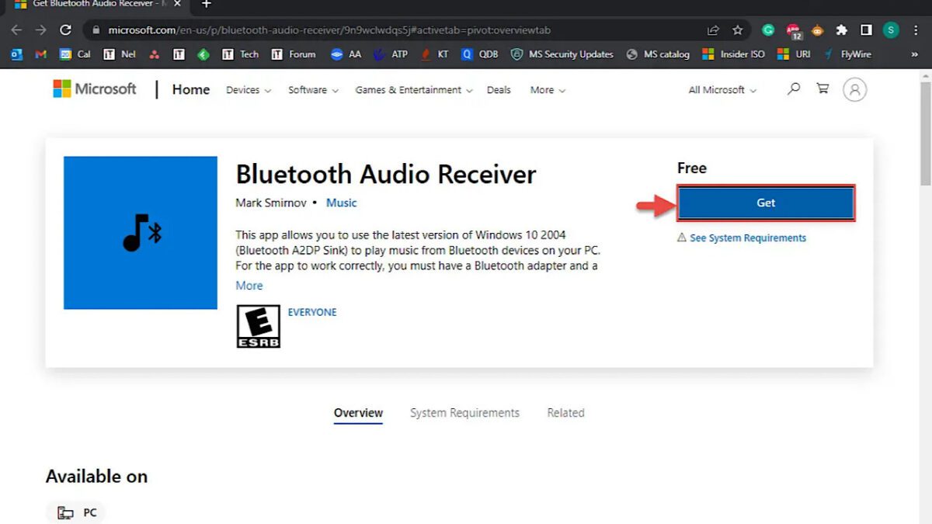
Task: Click the Microsoft logo
Action: pyautogui.click(x=95, y=89)
